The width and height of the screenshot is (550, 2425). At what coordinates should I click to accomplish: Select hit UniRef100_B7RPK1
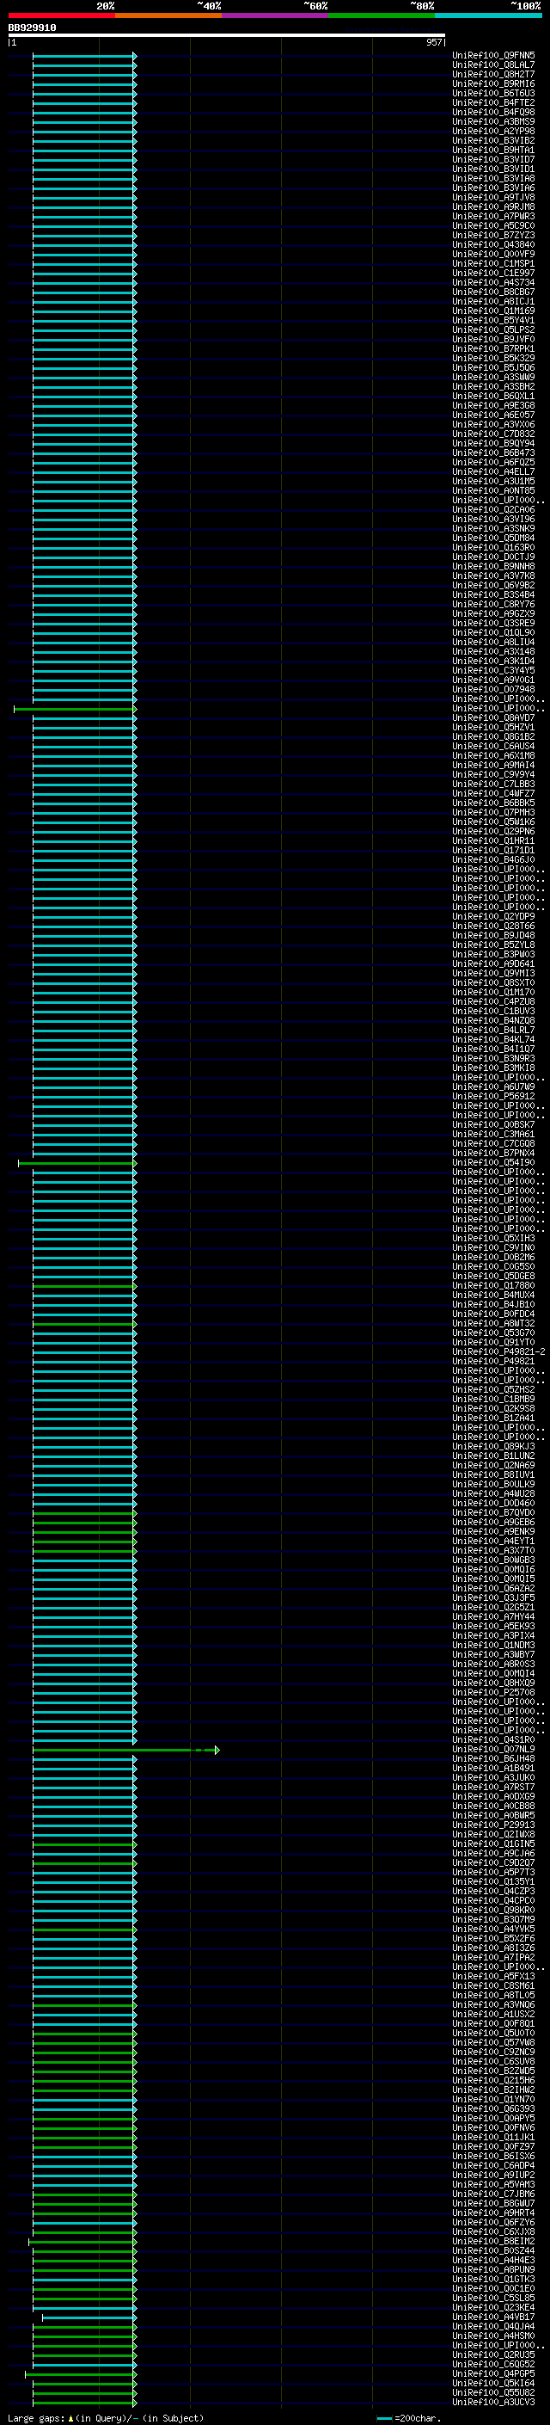coord(493,348)
